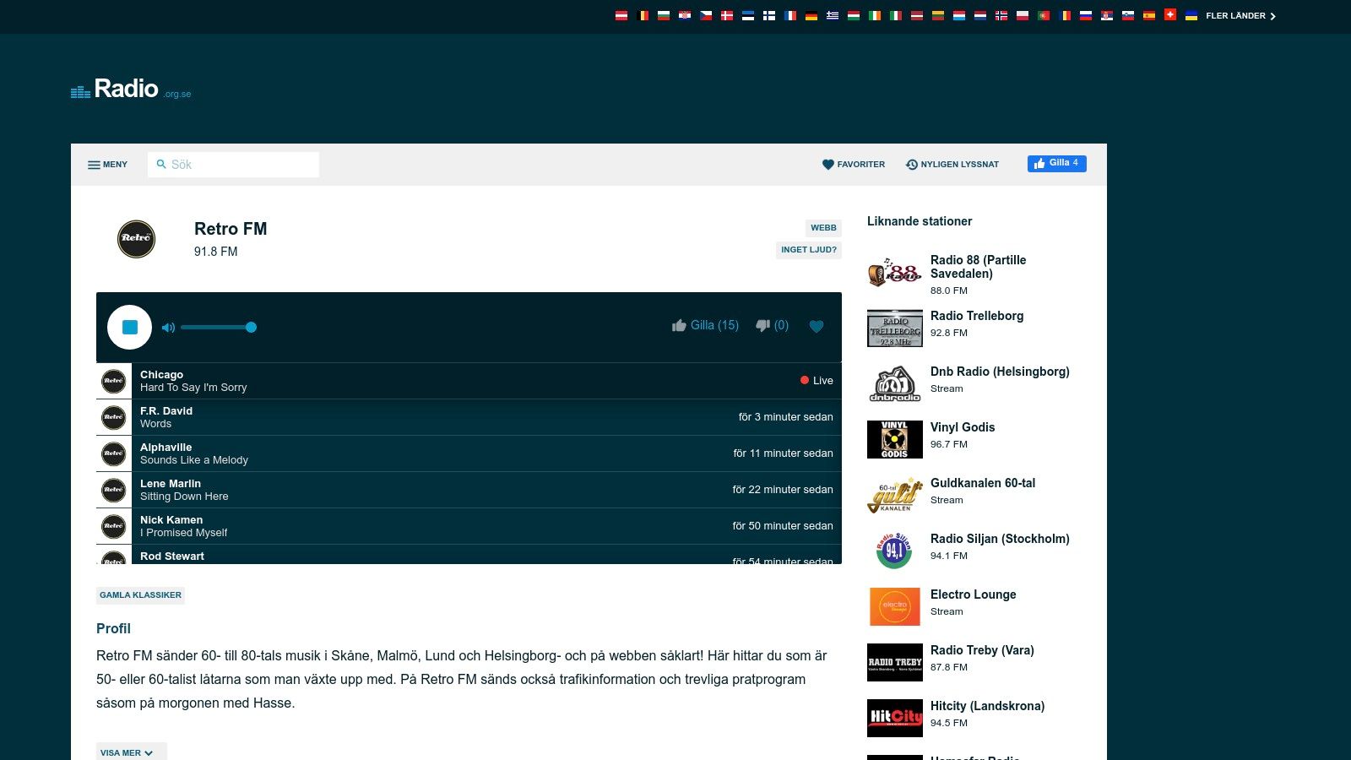Switch to Croatia via its flag
Image resolution: width=1351 pixels, height=760 pixels.
click(685, 15)
